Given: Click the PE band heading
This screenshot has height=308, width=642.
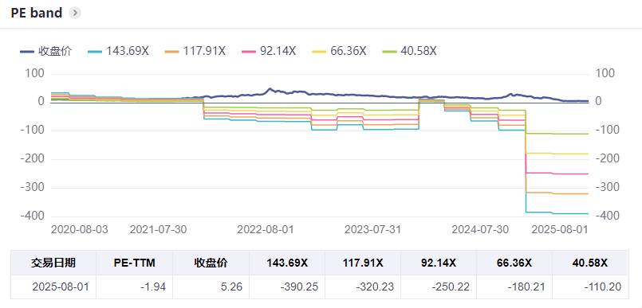Looking at the screenshot, I should point(37,13).
